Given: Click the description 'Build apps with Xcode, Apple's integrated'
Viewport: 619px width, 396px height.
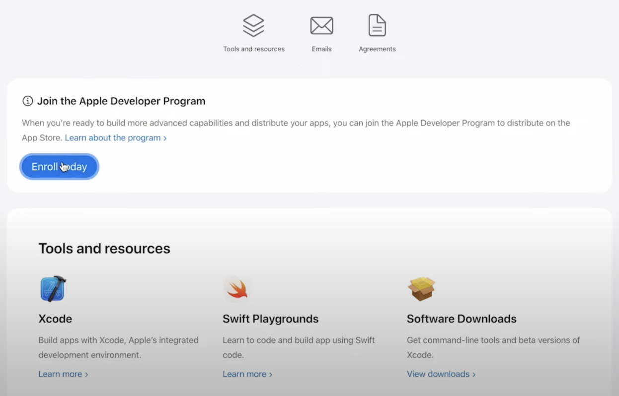Looking at the screenshot, I should 118,340.
